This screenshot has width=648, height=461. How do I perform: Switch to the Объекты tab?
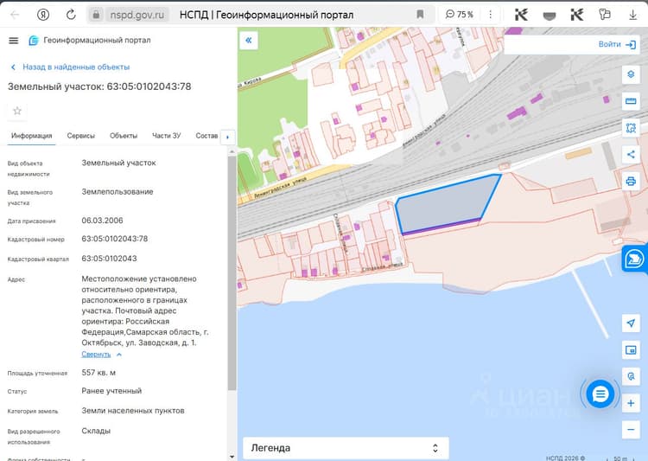pyautogui.click(x=124, y=136)
